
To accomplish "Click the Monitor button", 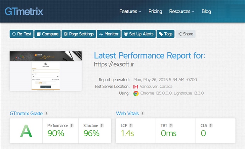I will (x=108, y=34).
